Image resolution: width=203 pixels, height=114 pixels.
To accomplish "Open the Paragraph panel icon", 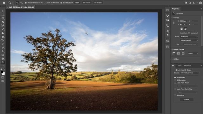I will pos(167,35).
